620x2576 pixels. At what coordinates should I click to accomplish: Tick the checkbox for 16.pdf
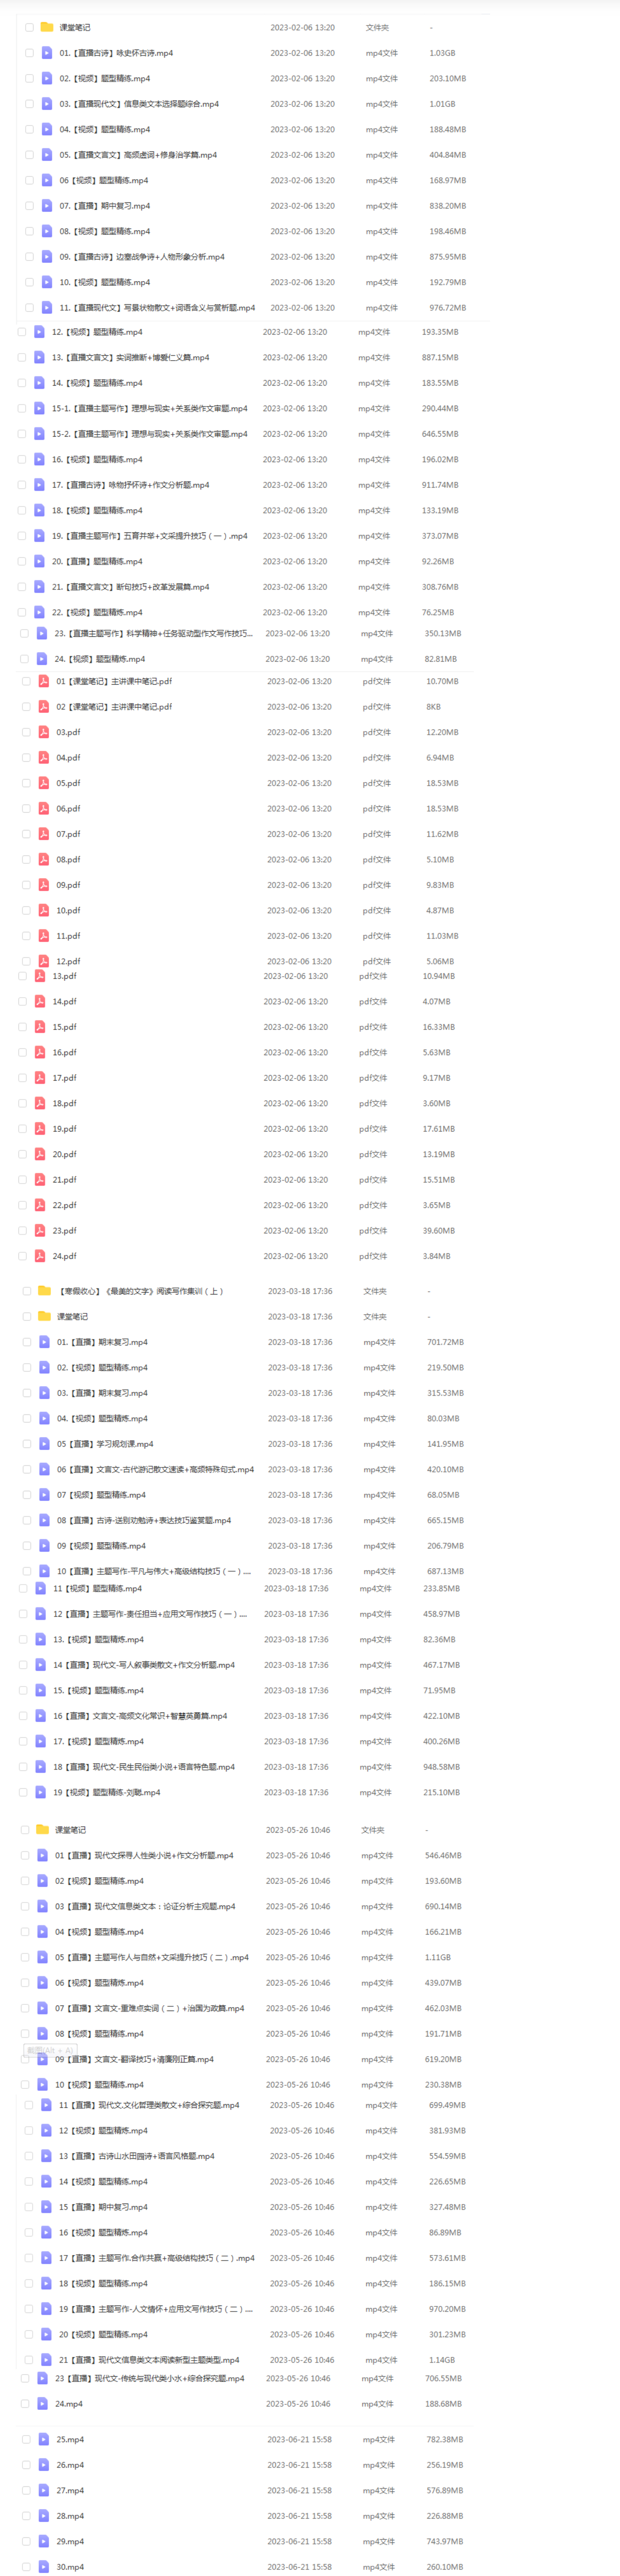point(22,1052)
